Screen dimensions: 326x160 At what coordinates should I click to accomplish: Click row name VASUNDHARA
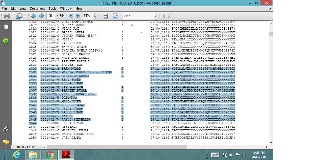point(71,138)
